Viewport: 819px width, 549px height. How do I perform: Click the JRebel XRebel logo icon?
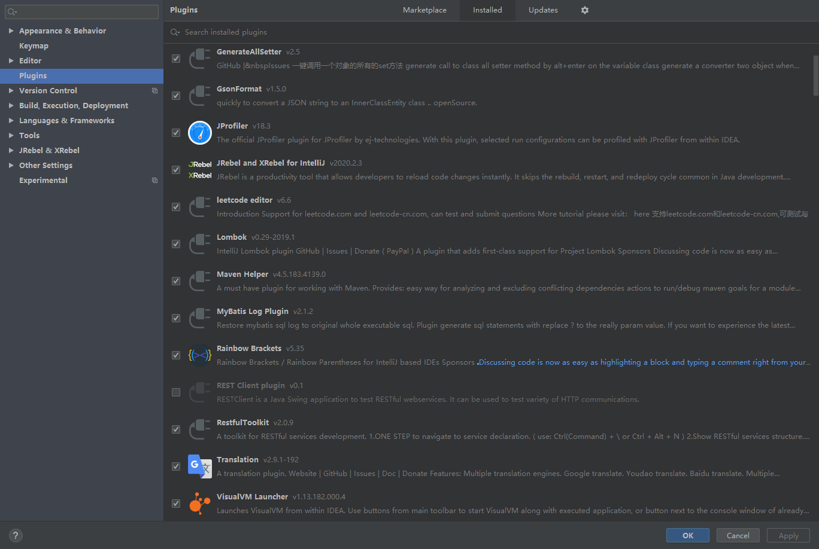[x=200, y=170]
